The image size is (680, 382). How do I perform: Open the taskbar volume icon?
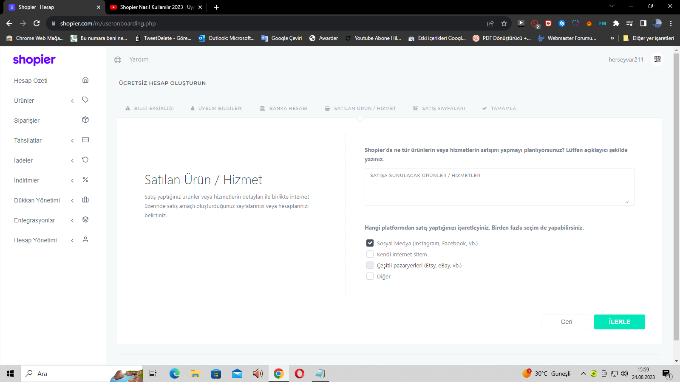point(624,374)
